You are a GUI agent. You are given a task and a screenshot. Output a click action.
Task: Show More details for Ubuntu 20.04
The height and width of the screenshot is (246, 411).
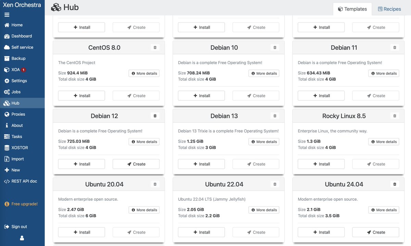(x=144, y=210)
